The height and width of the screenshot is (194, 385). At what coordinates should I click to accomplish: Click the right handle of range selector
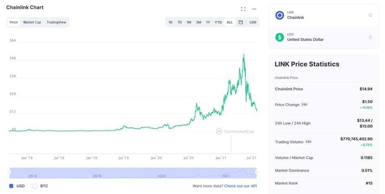[257, 172]
